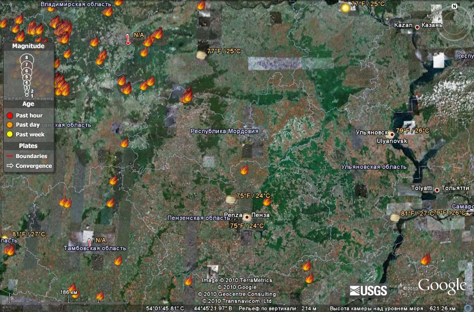The height and width of the screenshot is (312, 474).
Task: Click the Республика Мордовия region label
Action: (225, 131)
